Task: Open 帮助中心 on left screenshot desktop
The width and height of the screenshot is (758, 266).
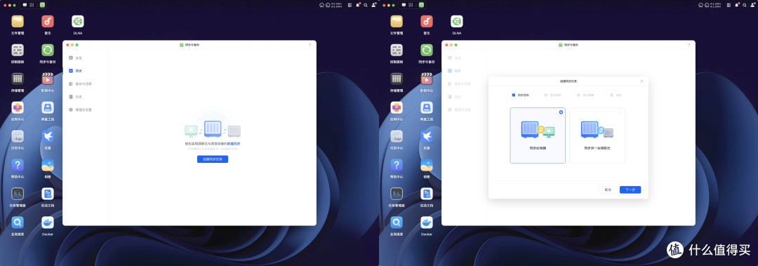Action: click(18, 165)
